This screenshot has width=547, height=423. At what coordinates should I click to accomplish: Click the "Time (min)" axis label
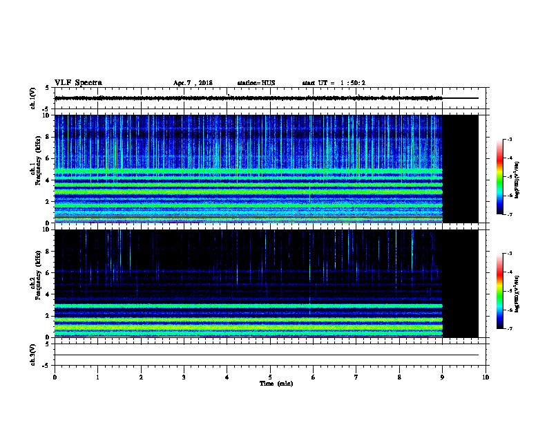[x=276, y=384]
